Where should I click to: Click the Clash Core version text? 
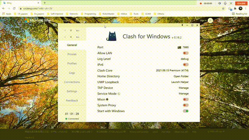(x=172, y=70)
